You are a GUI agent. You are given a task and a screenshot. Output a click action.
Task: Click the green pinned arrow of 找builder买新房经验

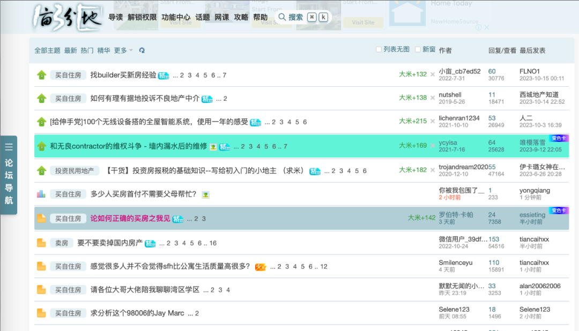pyautogui.click(x=41, y=75)
